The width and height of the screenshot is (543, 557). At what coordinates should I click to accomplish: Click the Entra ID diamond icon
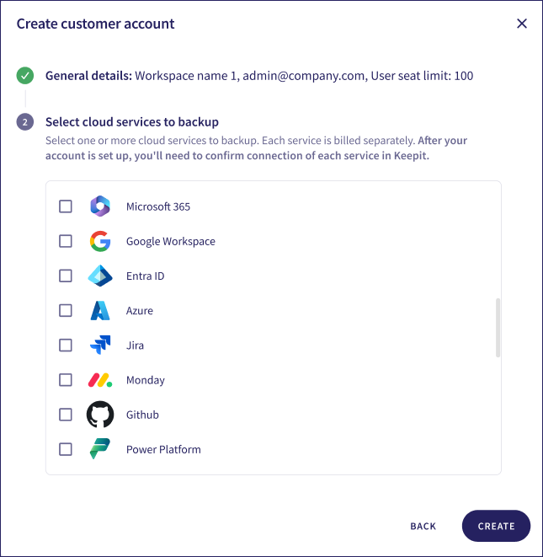(100, 276)
